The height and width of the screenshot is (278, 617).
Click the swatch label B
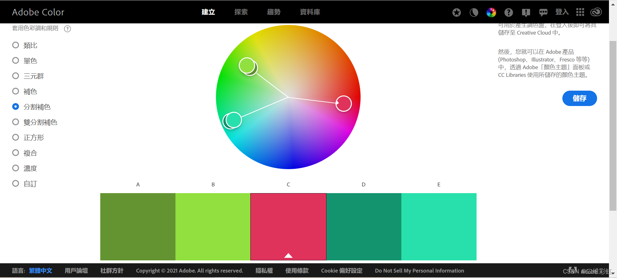[213, 184]
